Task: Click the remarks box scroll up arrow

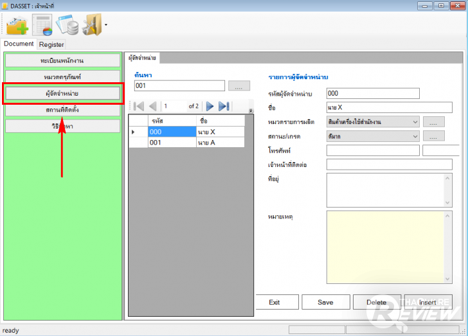Action: (x=447, y=216)
